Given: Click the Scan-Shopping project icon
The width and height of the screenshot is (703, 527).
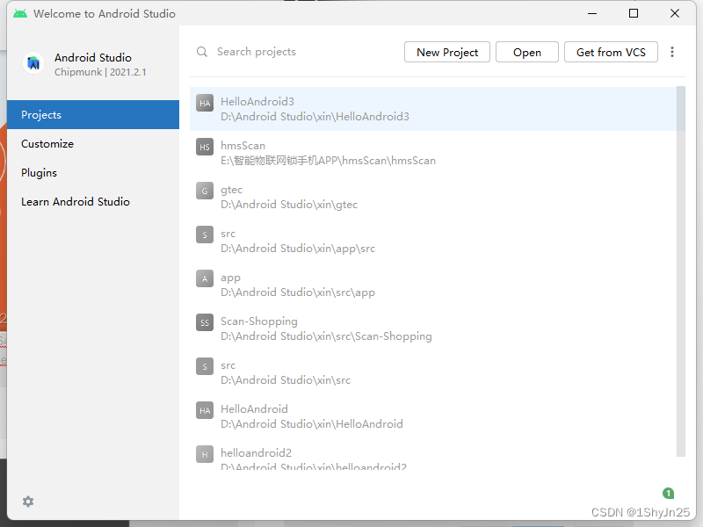Looking at the screenshot, I should click(x=205, y=322).
